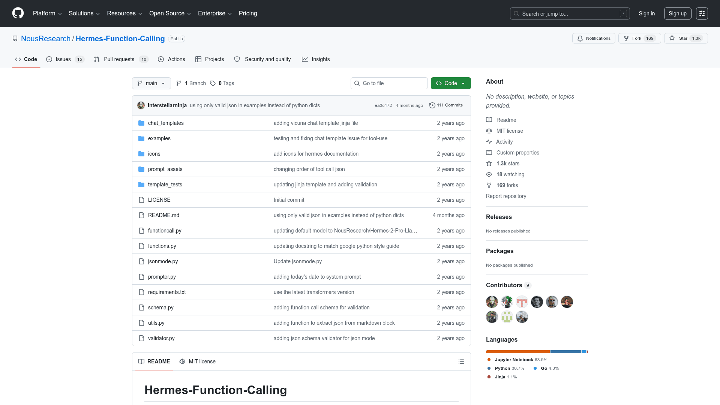Open the appearance settings icon beside Sign up
The height and width of the screenshot is (405, 720).
pos(702,13)
